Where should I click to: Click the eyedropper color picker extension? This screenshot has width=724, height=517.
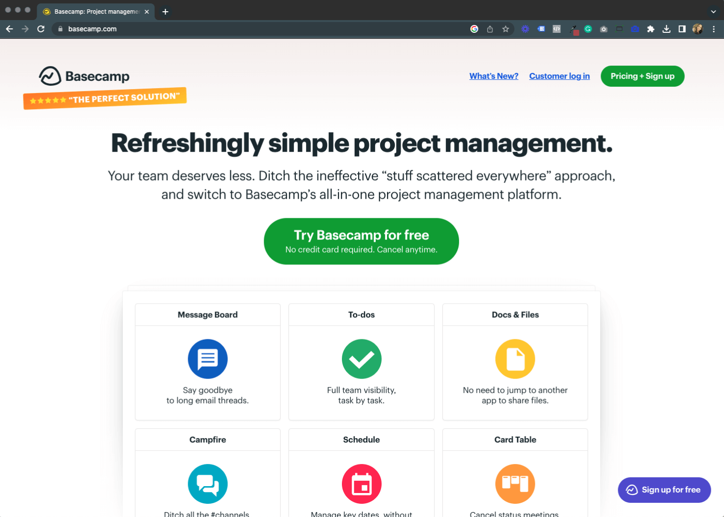coord(573,29)
